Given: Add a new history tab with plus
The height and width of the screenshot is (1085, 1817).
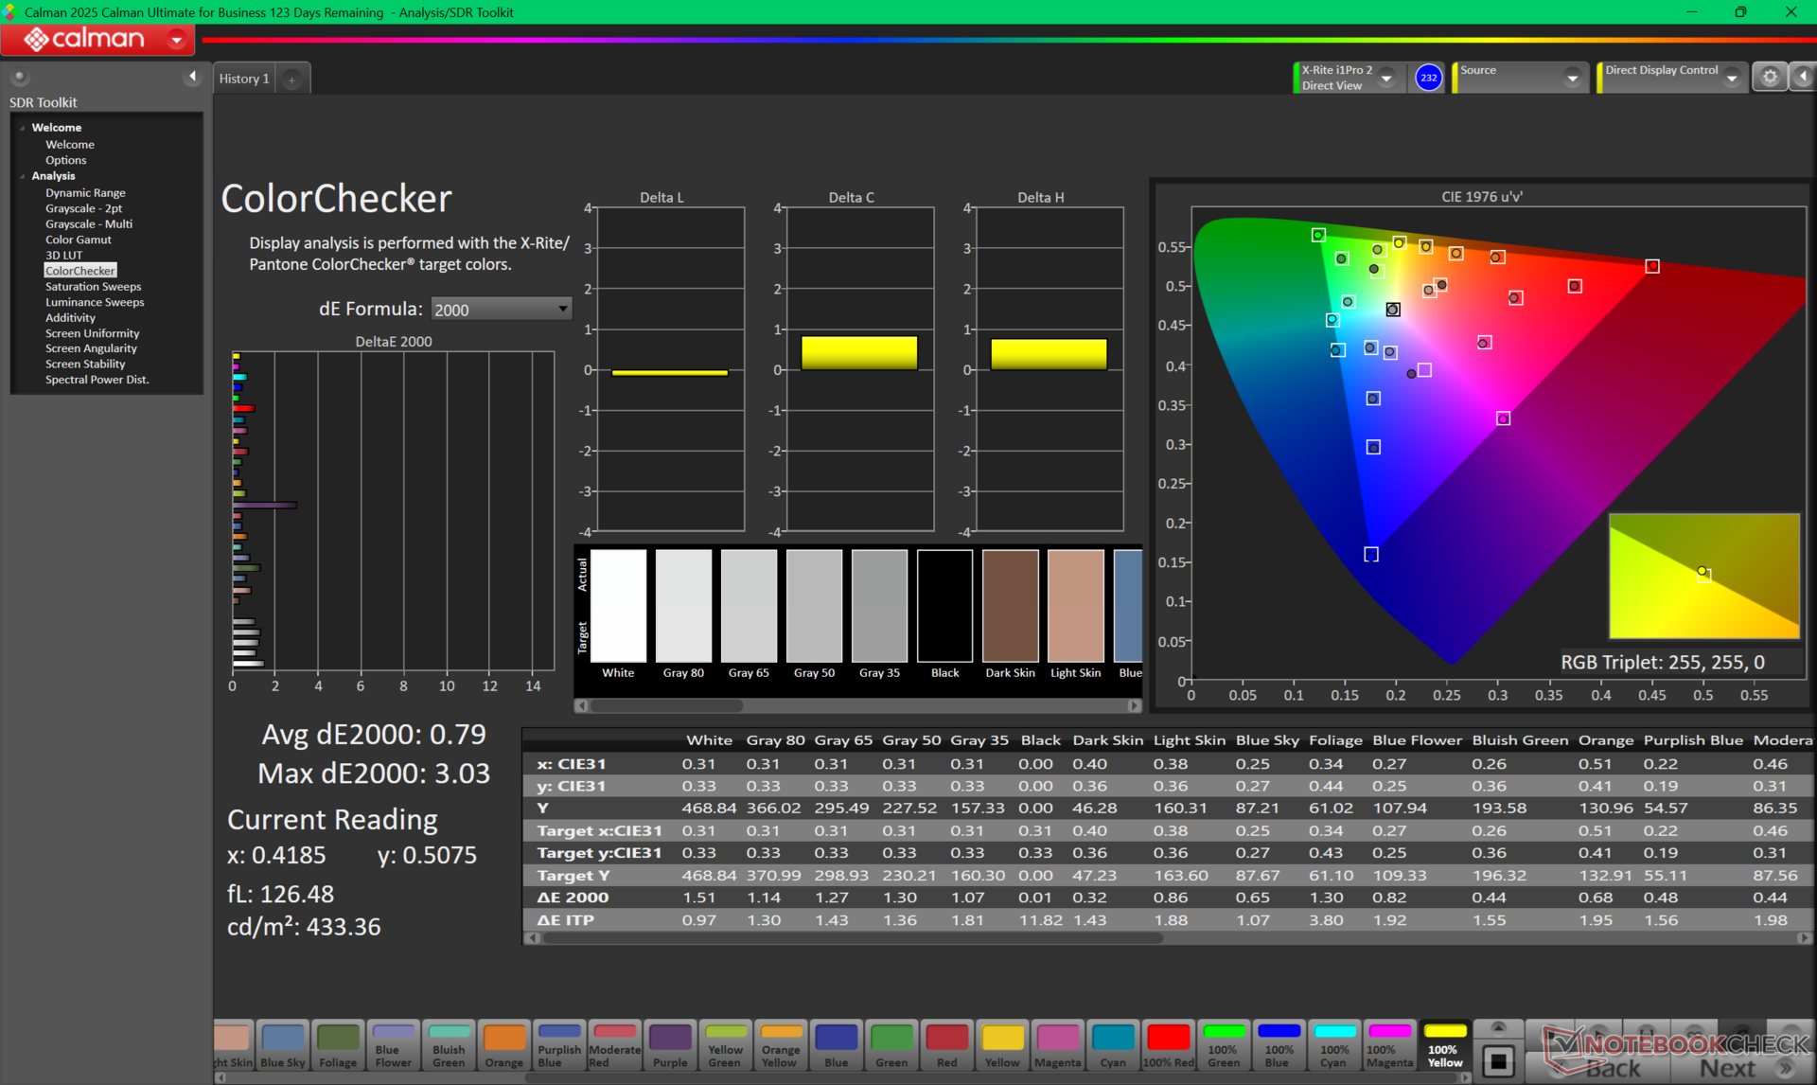Looking at the screenshot, I should pos(292,80).
